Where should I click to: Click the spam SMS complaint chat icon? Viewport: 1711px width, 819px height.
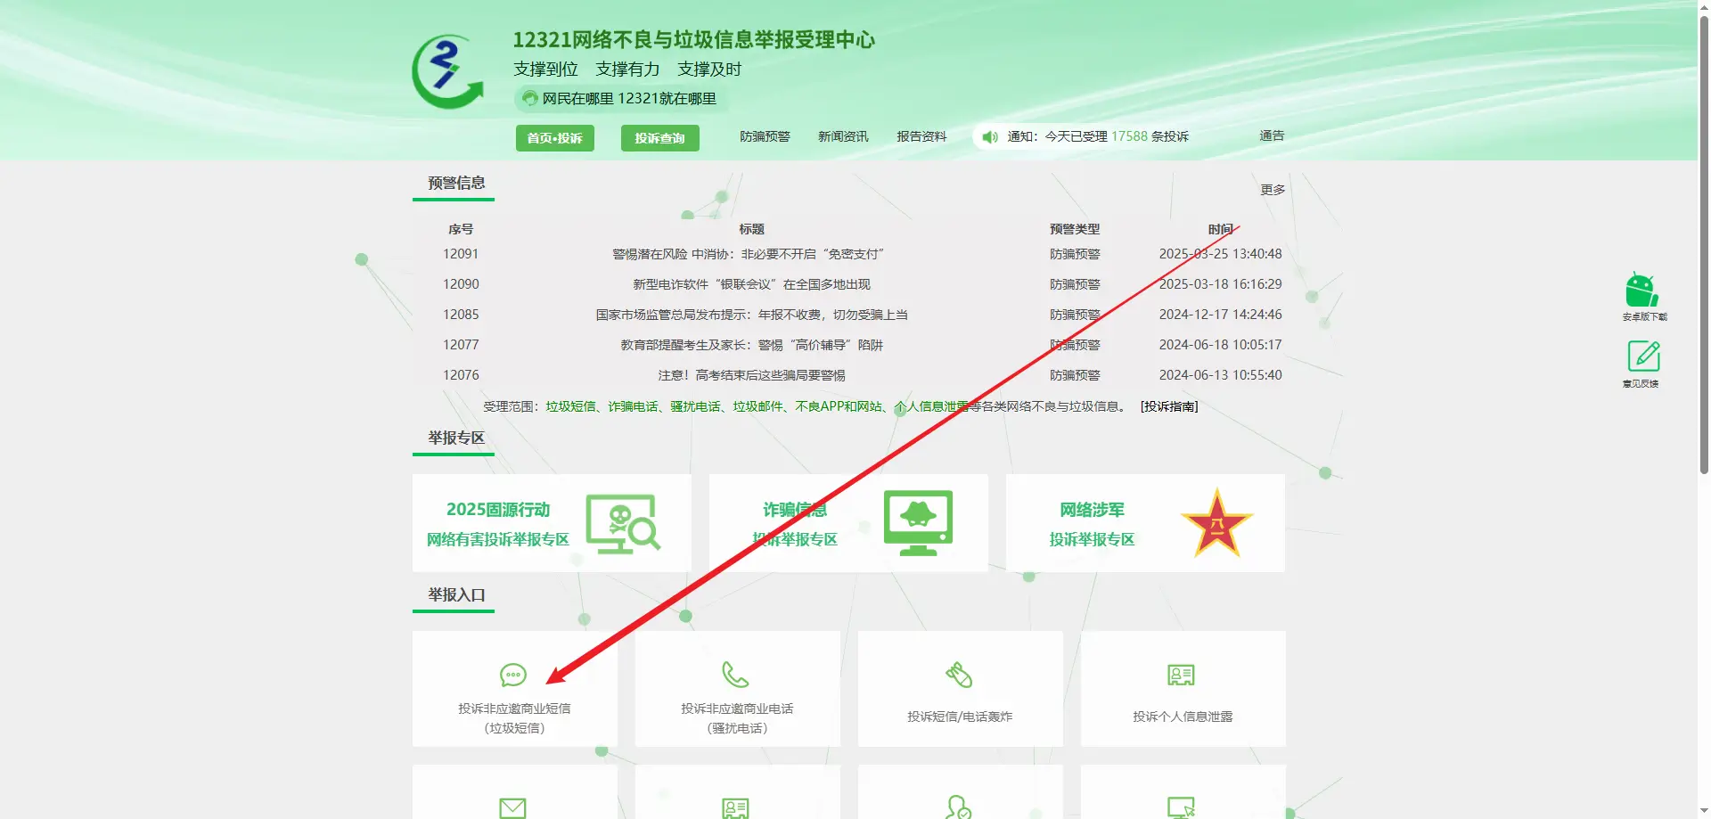(x=513, y=676)
